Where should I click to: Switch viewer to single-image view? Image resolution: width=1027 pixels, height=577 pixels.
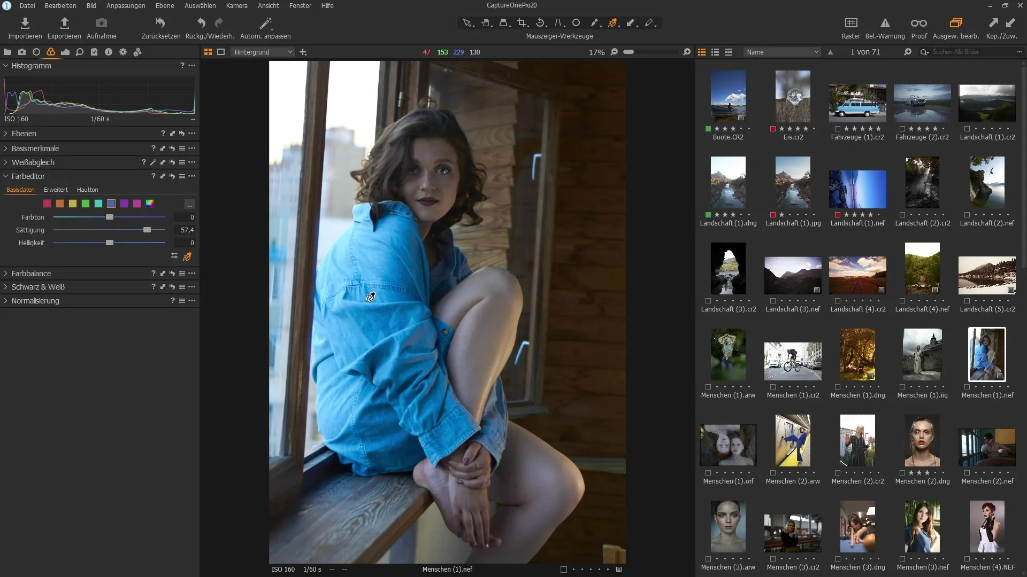click(x=221, y=52)
